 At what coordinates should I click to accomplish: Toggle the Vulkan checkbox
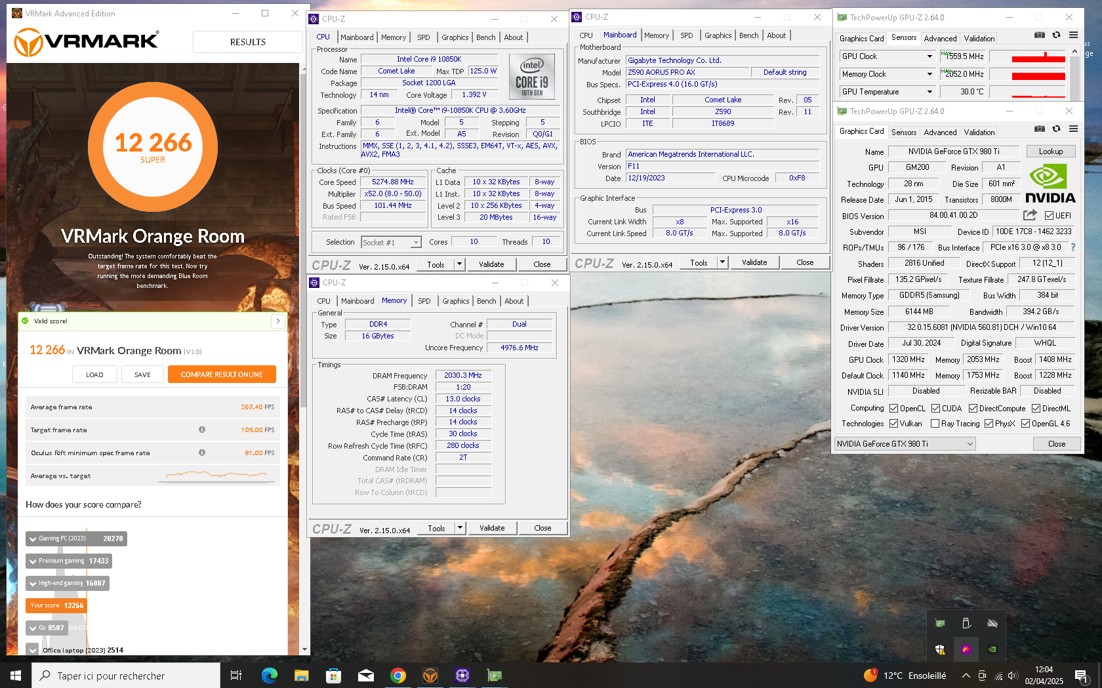click(x=893, y=424)
